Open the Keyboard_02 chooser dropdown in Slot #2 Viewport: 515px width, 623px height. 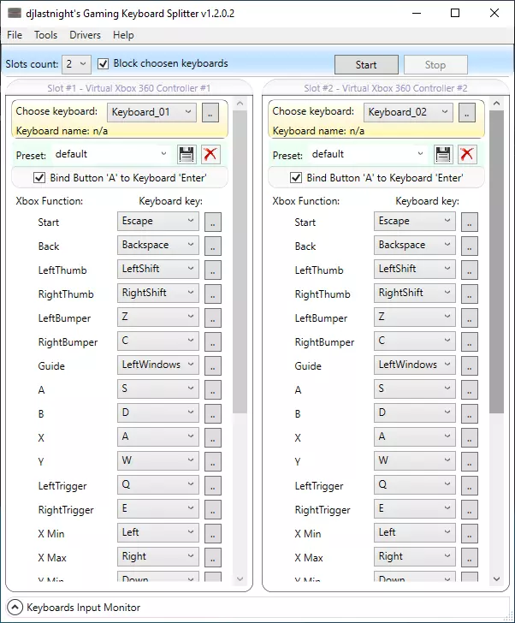(x=408, y=112)
